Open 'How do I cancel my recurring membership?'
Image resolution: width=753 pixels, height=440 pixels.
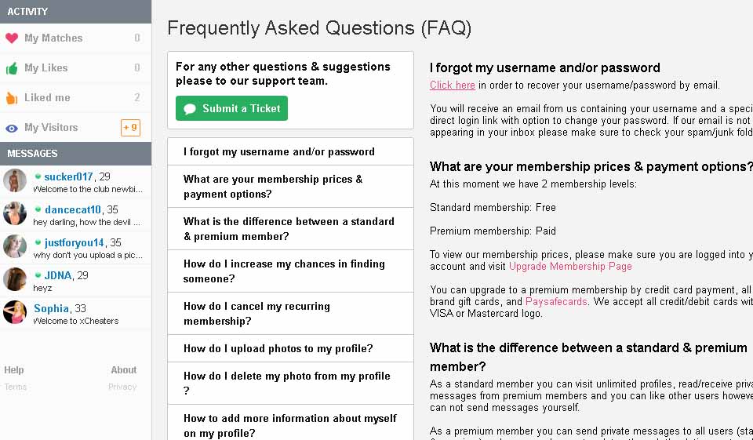(x=256, y=314)
